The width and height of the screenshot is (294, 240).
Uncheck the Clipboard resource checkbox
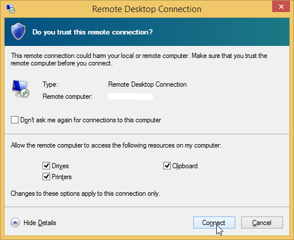coord(167,165)
